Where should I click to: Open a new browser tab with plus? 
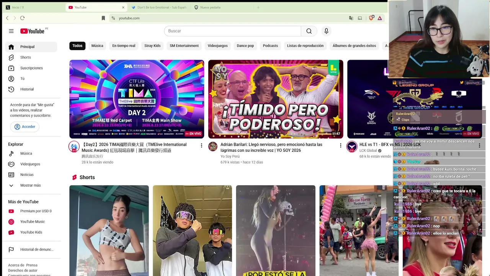258,7
